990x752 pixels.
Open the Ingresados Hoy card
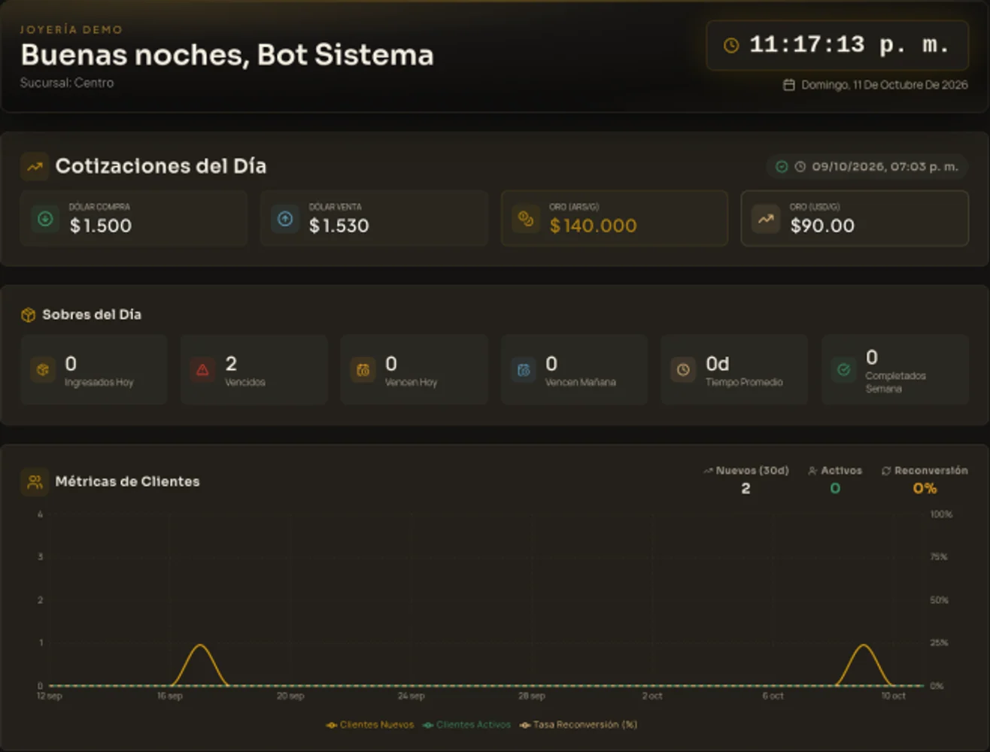click(94, 370)
